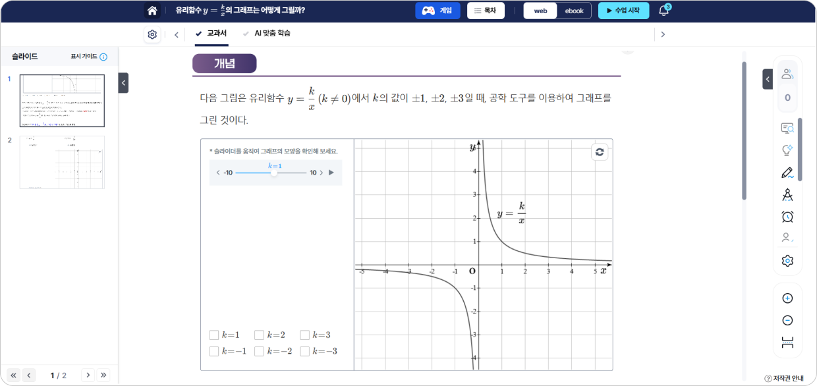The width and height of the screenshot is (817, 386).
Task: Increase the slider with right arrow at 10
Action: point(322,173)
